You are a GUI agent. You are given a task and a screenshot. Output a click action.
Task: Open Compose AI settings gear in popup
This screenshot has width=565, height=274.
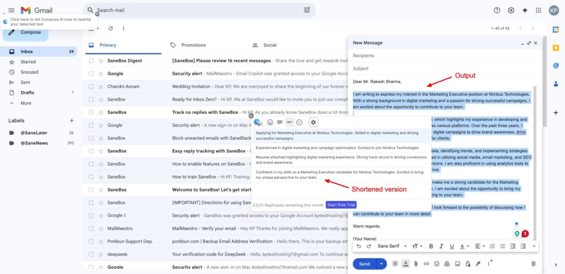313,122
